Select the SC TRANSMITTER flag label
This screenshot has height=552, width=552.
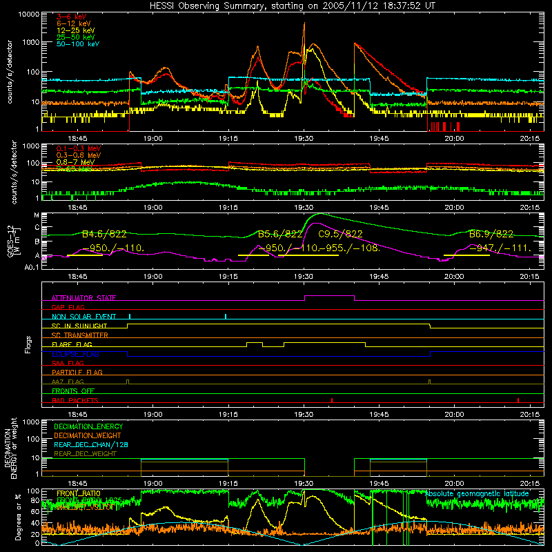coord(80,335)
